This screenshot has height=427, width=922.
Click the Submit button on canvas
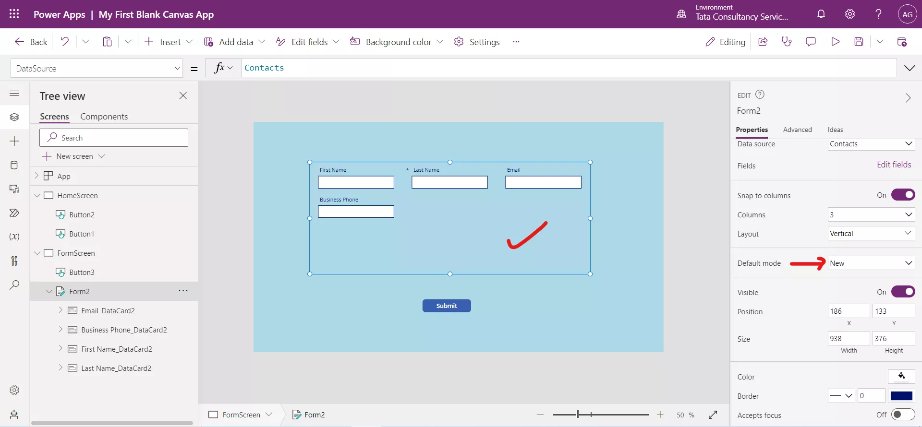coord(447,306)
